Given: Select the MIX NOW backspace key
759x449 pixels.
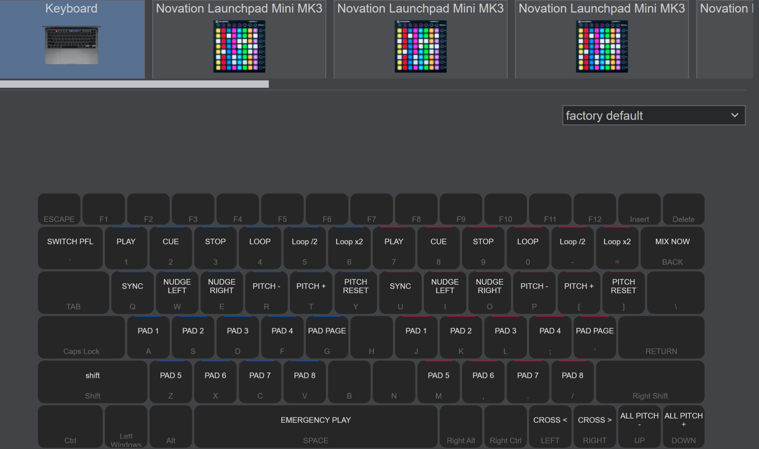Looking at the screenshot, I should pos(672,248).
